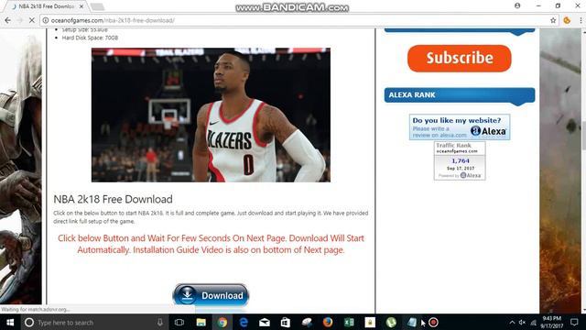
Task: Open the Mail app from the taskbar
Action: [x=265, y=322]
